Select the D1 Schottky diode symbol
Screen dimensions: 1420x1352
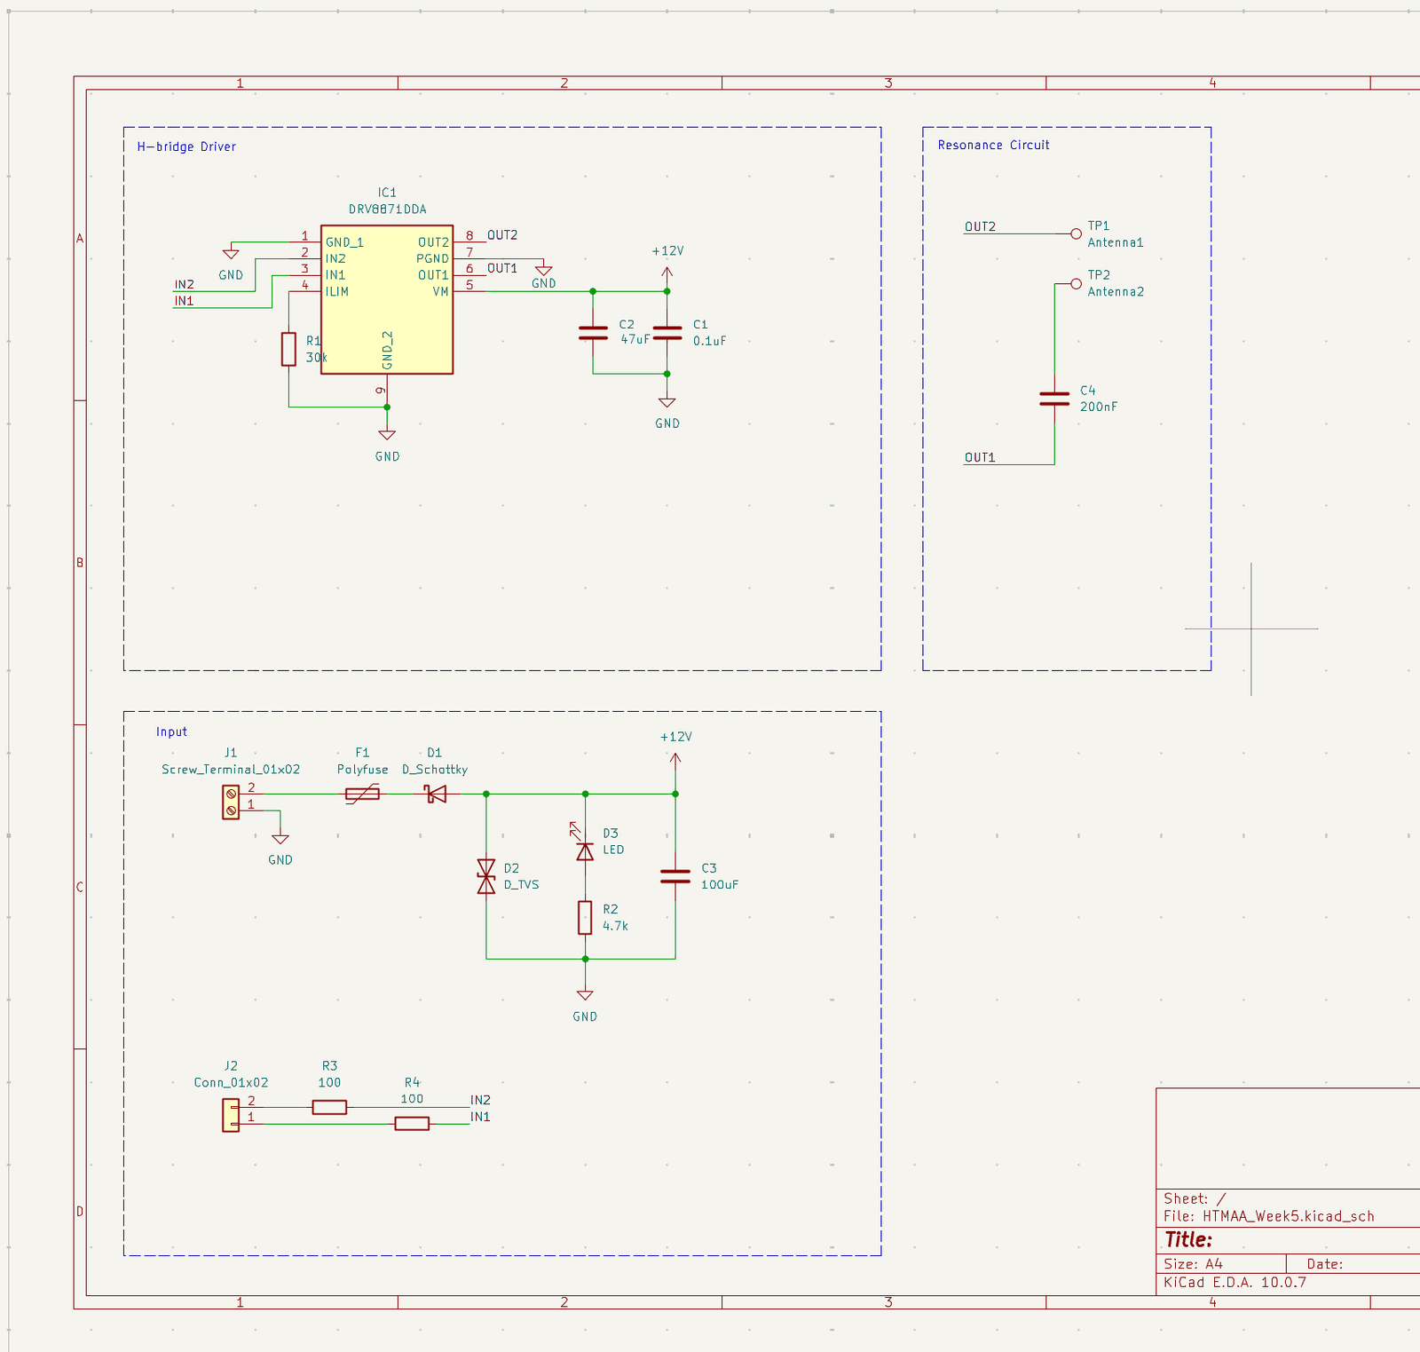[x=436, y=794]
